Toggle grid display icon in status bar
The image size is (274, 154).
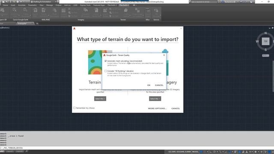(201, 152)
